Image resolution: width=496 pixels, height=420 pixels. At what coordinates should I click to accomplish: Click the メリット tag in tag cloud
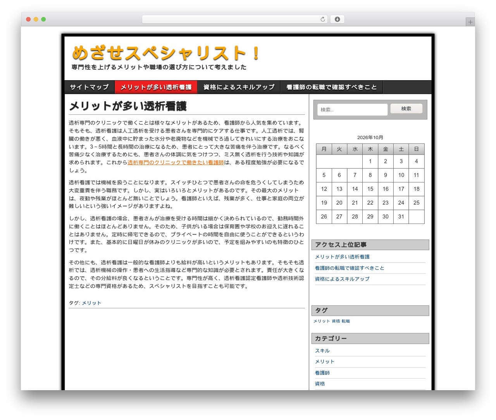click(x=322, y=321)
